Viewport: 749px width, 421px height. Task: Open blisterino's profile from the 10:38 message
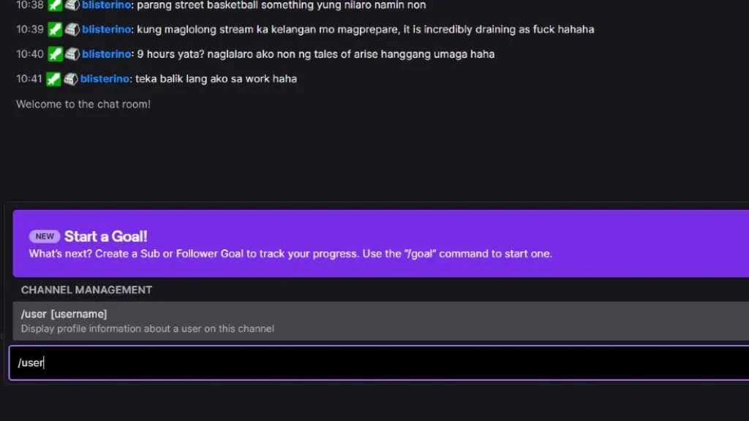click(106, 5)
